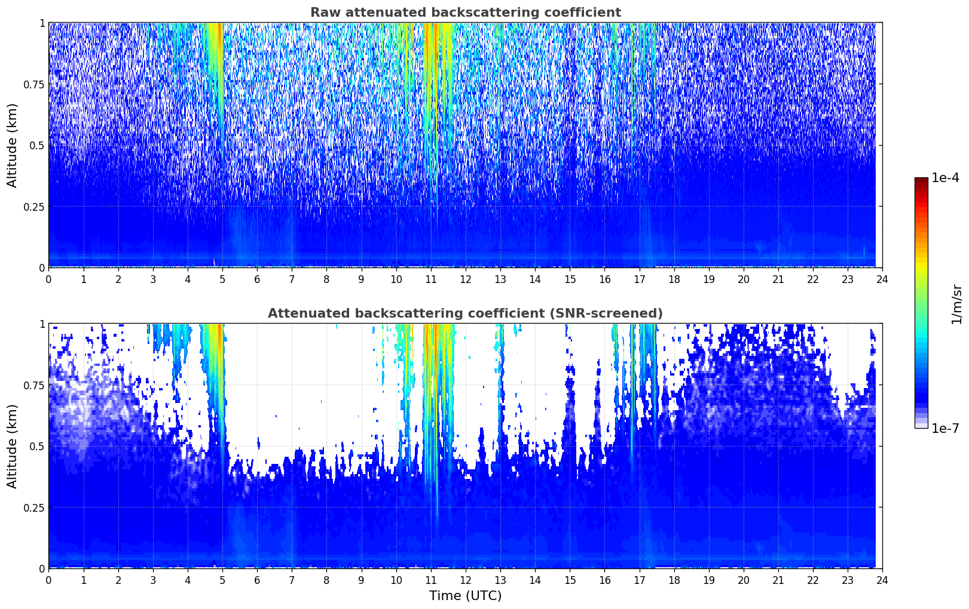Click the '1e-4' colorbar maximum label
Image resolution: width=969 pixels, height=609 pixels.
tap(945, 178)
